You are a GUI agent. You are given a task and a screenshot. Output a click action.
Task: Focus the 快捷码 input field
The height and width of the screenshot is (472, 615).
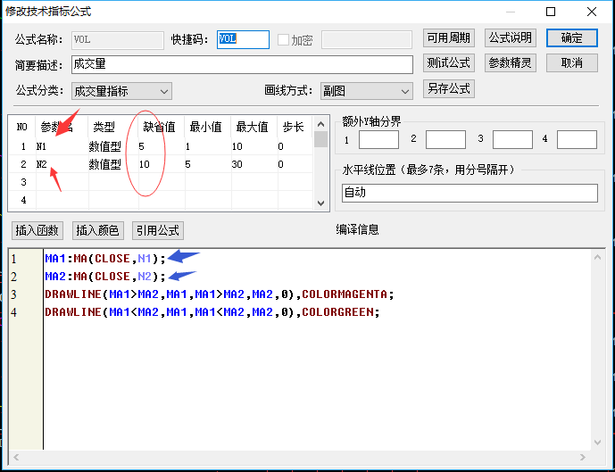point(243,39)
